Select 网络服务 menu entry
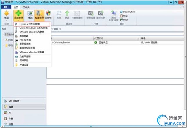Viewport: 187px width, 128px height. [33, 60]
